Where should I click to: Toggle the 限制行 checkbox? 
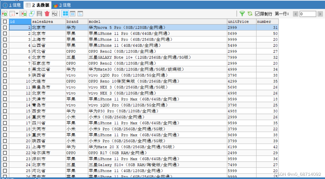coord(257,14)
